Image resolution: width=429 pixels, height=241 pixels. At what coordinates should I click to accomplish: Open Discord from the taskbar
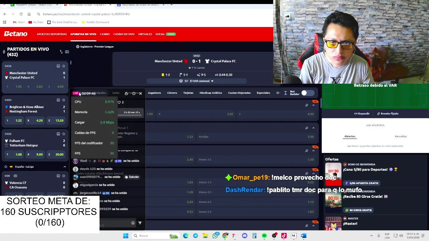pos(245,236)
